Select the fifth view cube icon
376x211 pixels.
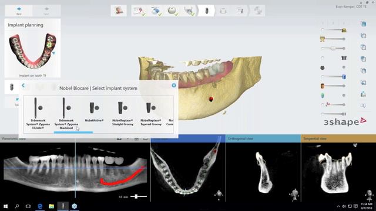point(364,71)
